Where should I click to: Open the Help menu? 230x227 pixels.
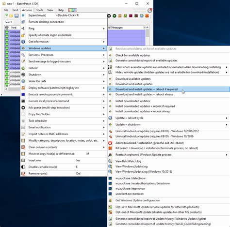[61, 10]
